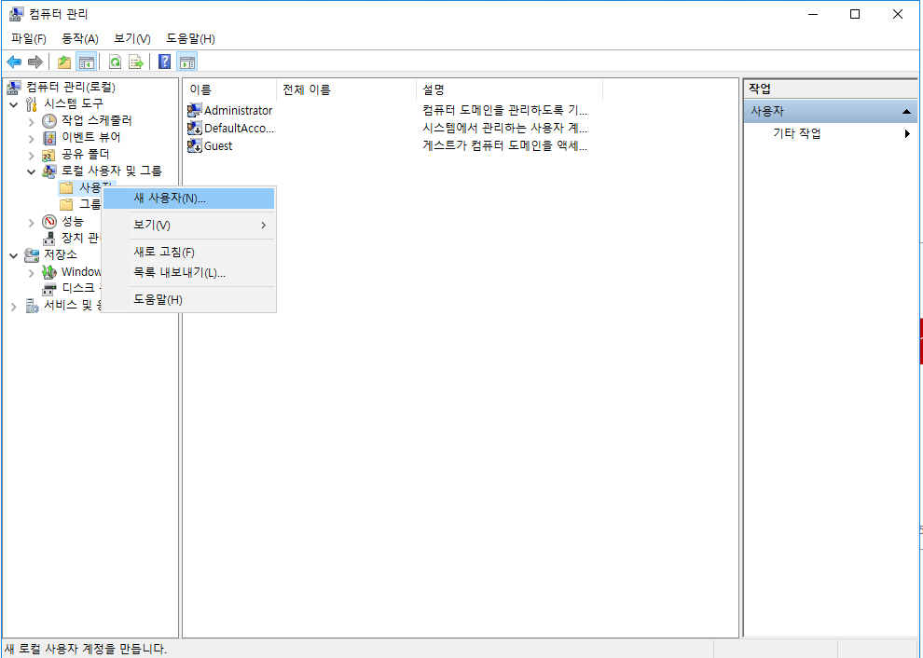
Task: Click 기타 작업 in the actions pane
Action: click(x=797, y=133)
